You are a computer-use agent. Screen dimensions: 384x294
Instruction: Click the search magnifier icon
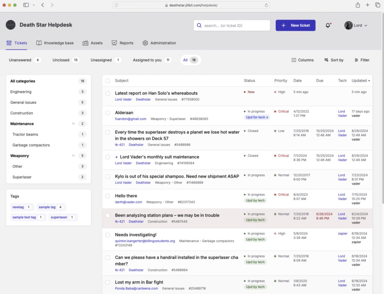point(199,25)
